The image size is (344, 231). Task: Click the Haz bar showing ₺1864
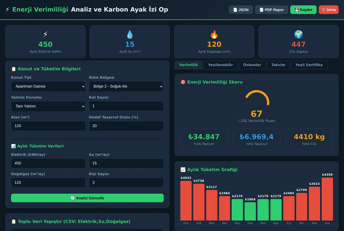coord(250,211)
